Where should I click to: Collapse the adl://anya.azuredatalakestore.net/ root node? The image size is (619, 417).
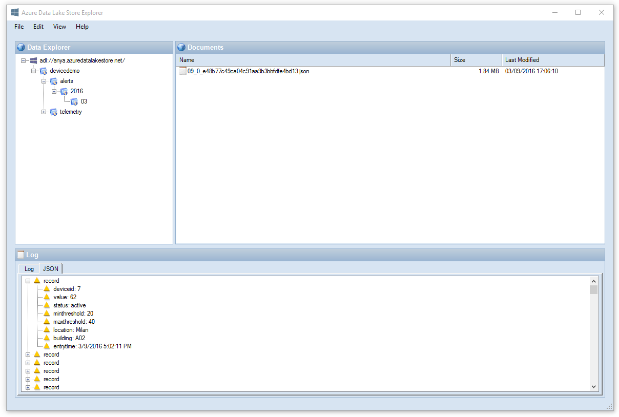click(24, 60)
